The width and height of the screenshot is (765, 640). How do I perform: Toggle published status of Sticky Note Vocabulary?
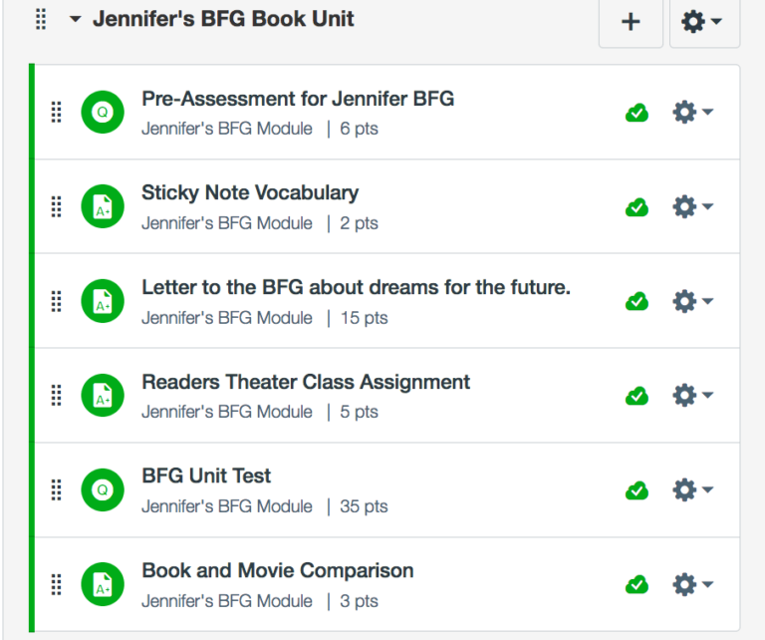click(x=637, y=207)
